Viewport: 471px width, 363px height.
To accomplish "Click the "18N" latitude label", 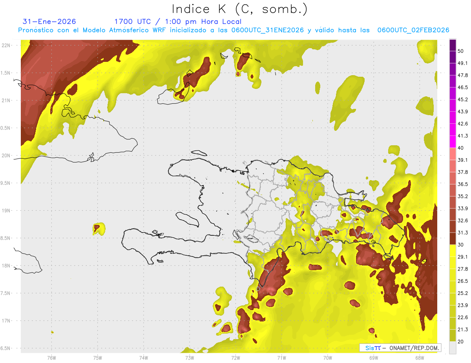I will [x=6, y=266].
